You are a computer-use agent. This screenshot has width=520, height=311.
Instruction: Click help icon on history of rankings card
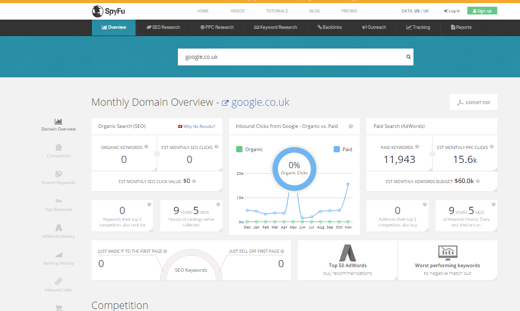218,204
